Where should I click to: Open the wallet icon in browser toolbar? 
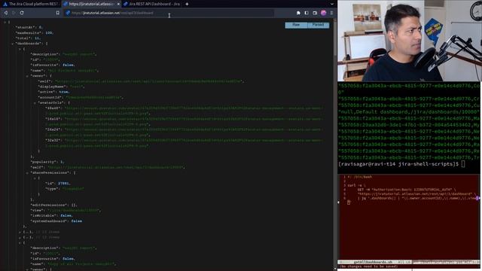[x=315, y=13]
